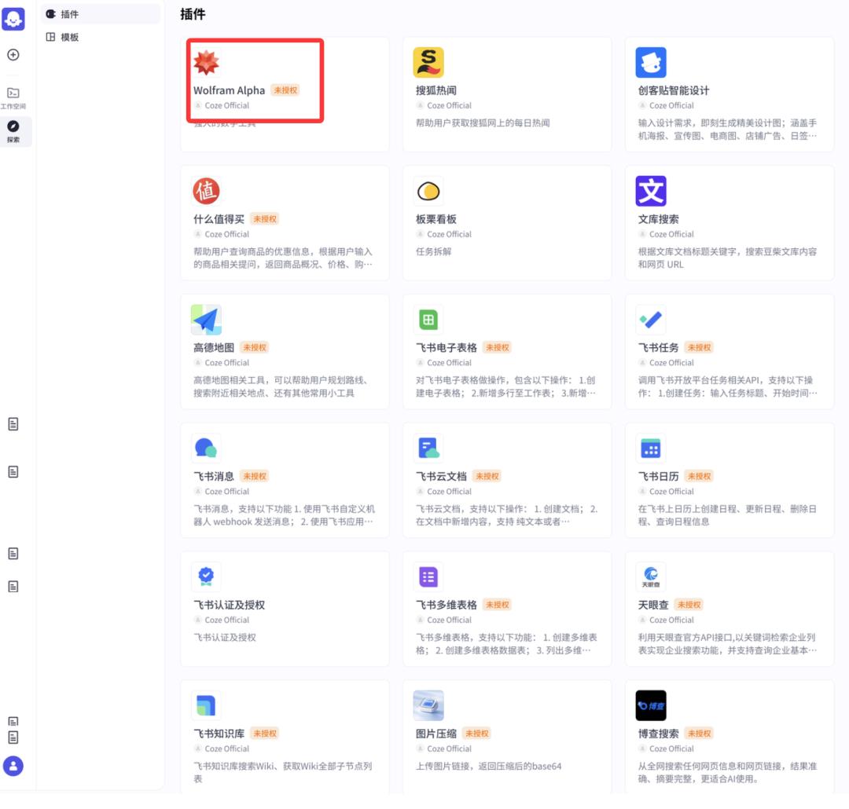Open the 创客贴智能设计 title

pos(674,90)
